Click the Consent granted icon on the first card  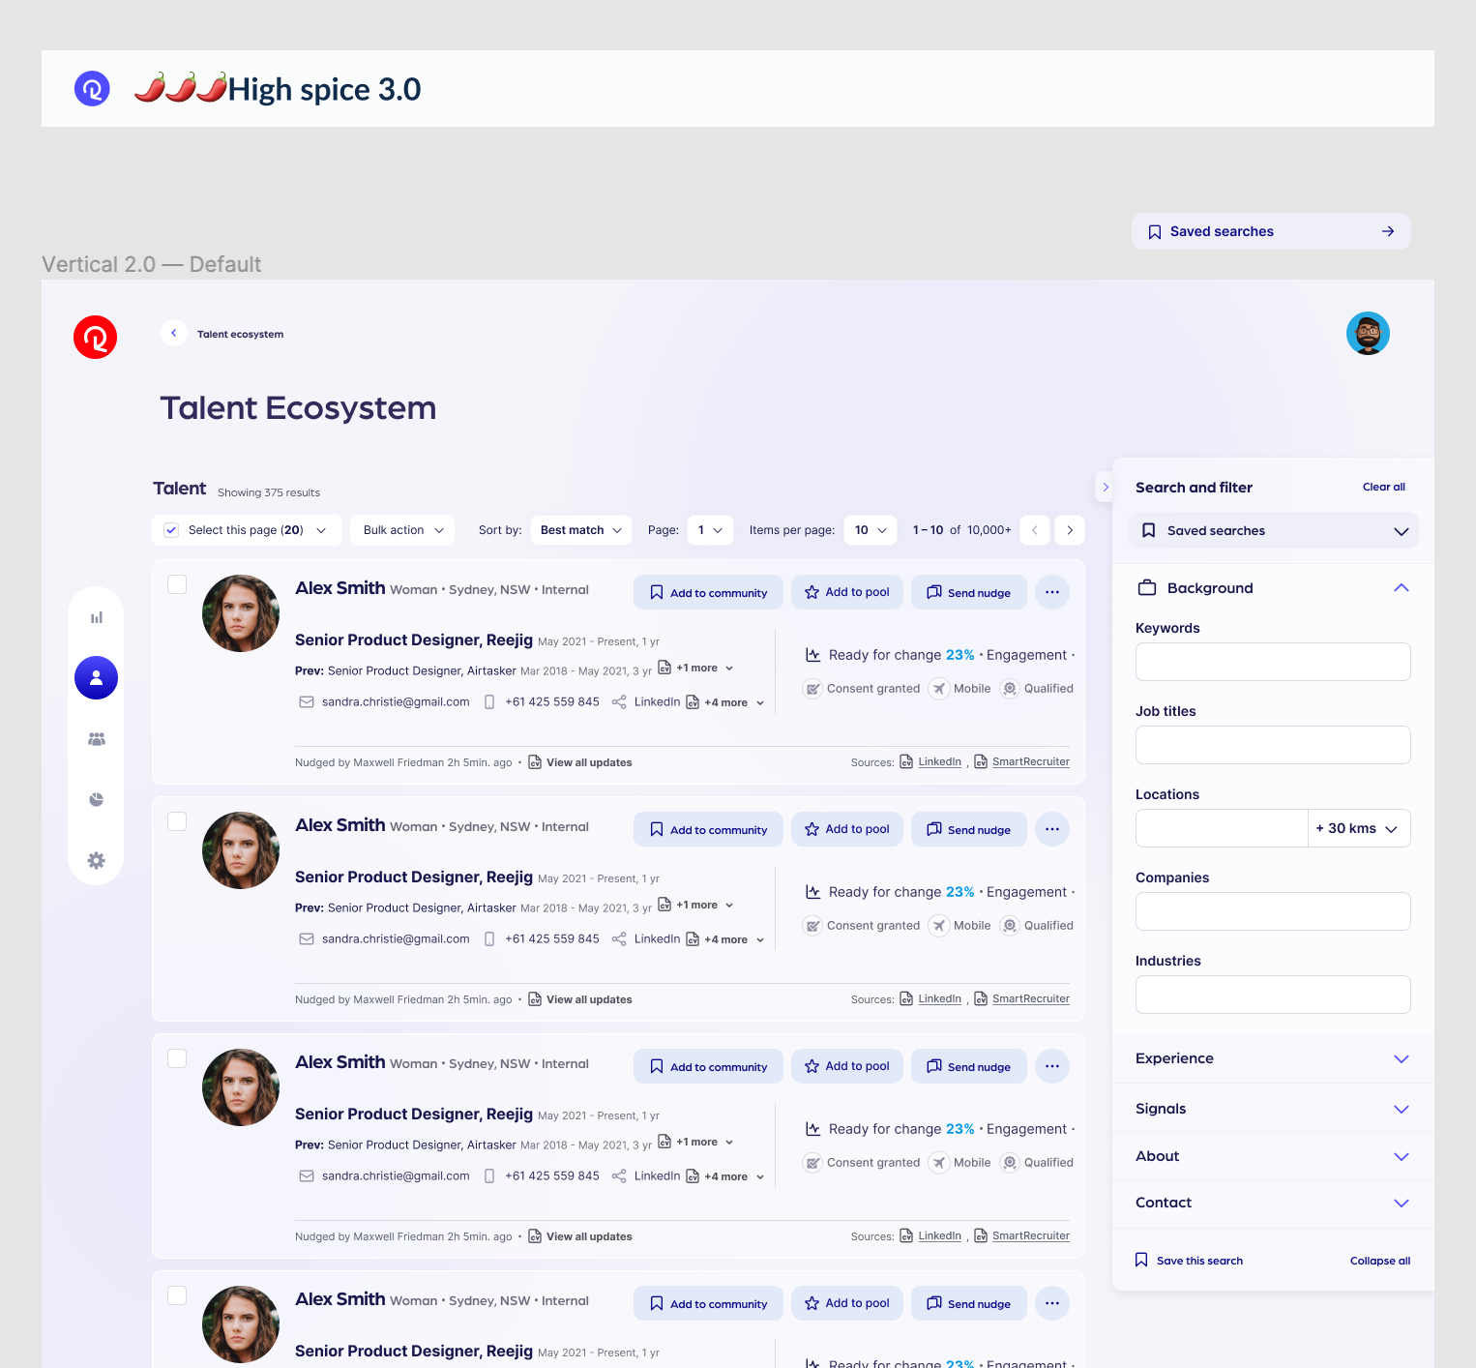[812, 689]
